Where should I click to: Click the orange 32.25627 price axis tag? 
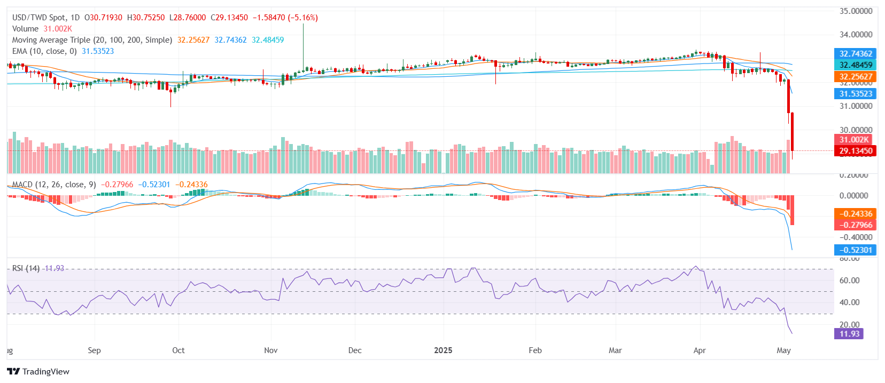click(x=855, y=77)
